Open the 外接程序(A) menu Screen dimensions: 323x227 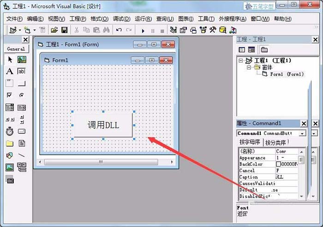coord(233,19)
